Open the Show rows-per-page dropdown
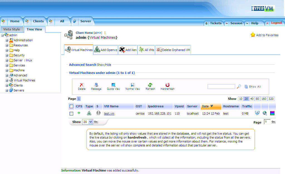This screenshot has width=285, height=174. (90, 122)
